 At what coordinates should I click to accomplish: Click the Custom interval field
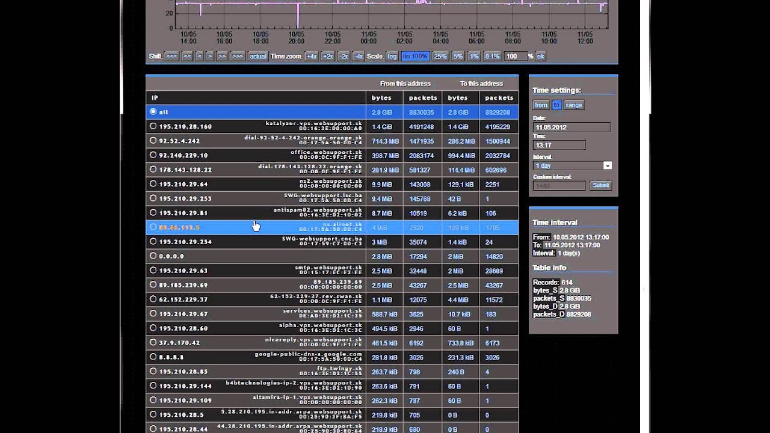tap(559, 186)
